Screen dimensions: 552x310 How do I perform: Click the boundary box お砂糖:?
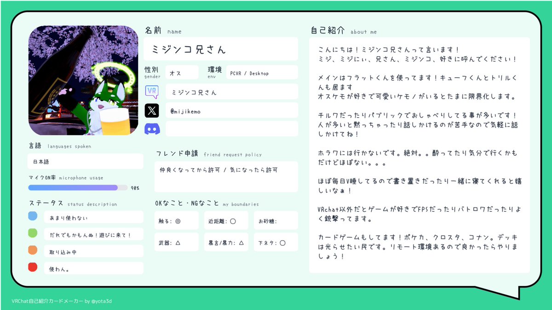point(276,220)
